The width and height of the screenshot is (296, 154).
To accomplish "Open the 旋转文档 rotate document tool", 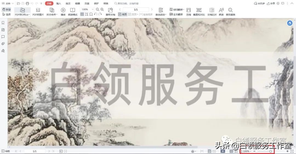I will (x=110, y=12).
